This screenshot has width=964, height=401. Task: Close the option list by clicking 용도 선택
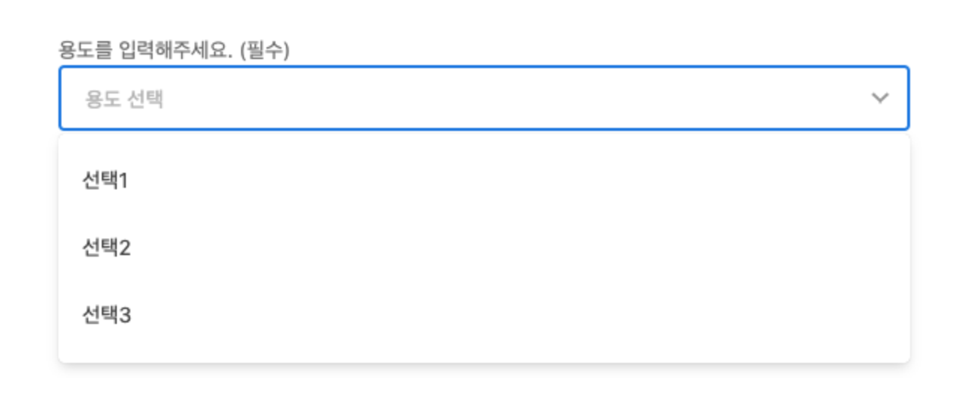pos(124,99)
